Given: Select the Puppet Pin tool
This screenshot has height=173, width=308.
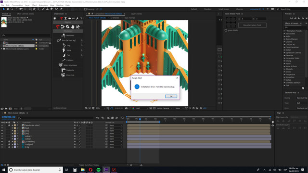Looking at the screenshot, I should coord(61,9).
